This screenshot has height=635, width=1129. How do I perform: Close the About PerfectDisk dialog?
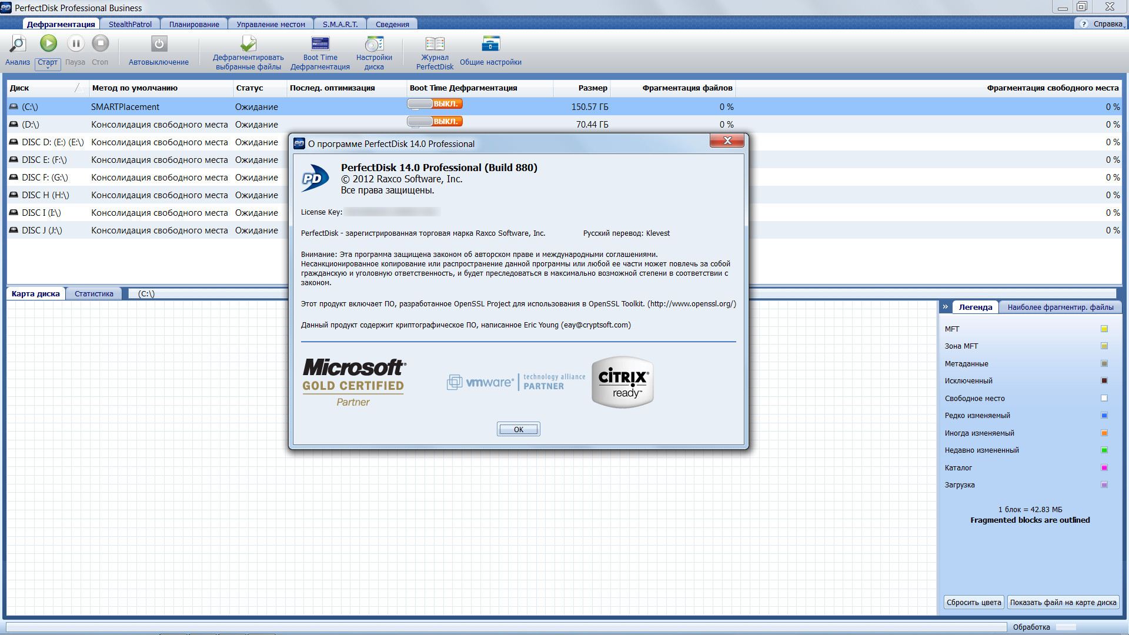point(727,141)
